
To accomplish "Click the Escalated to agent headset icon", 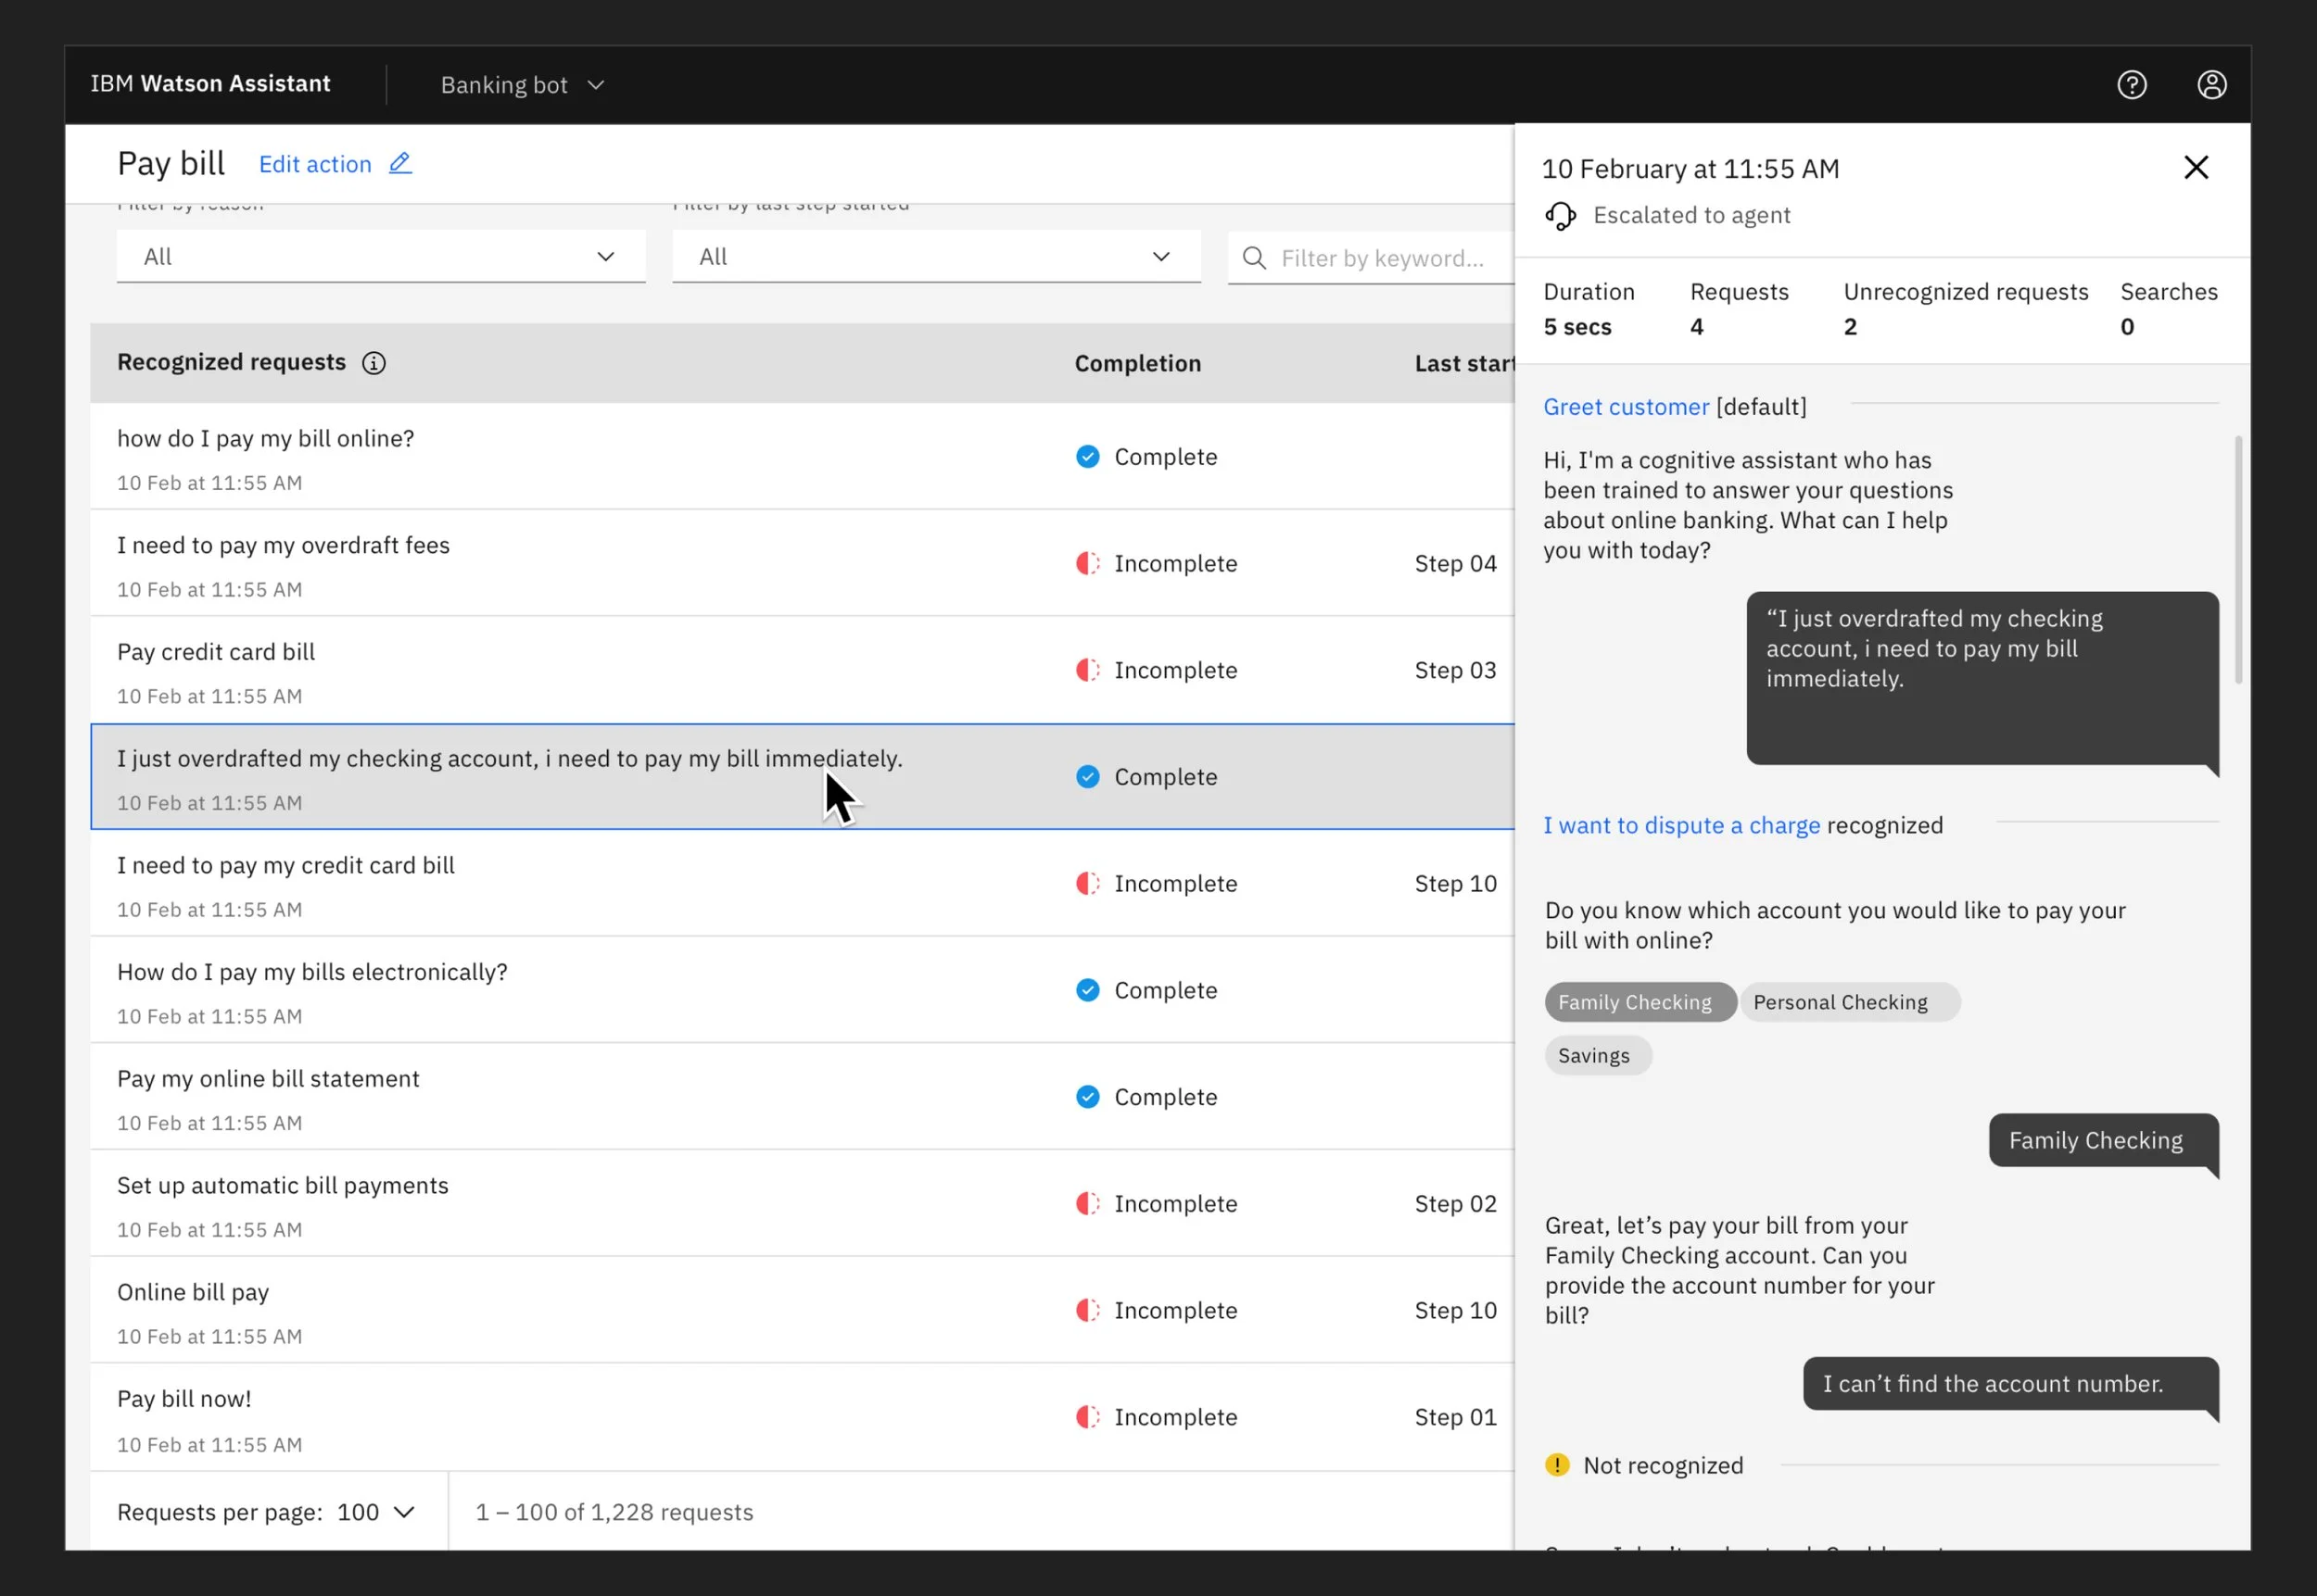I will coord(1561,216).
